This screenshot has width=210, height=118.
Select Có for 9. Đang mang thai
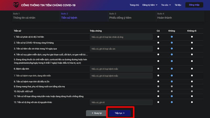click(158, 87)
